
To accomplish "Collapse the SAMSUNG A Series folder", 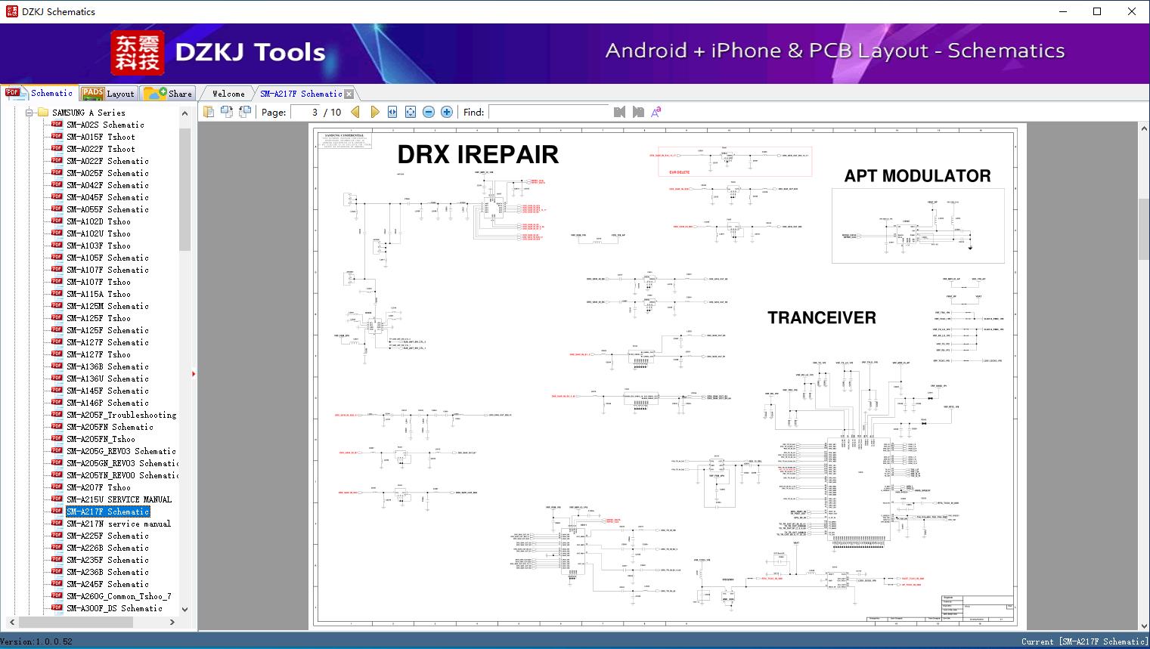I will pyautogui.click(x=30, y=112).
